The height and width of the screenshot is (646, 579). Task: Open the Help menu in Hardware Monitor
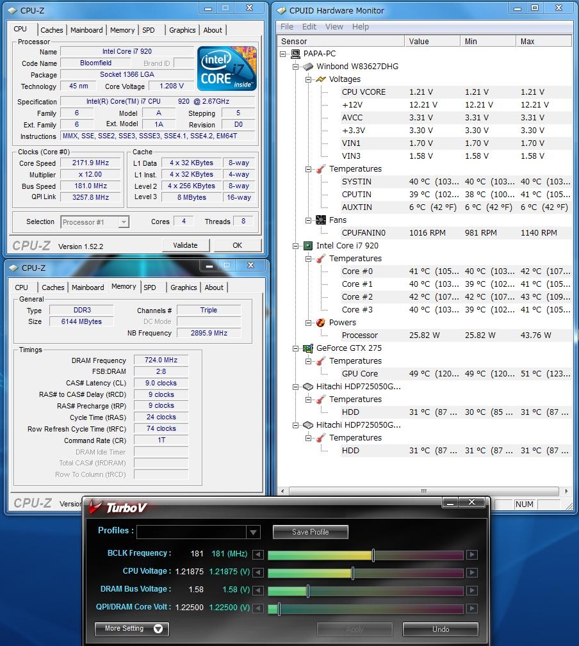[360, 27]
